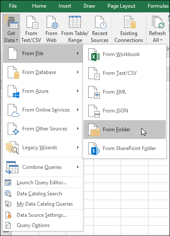Choose Data Source Settings... text
This screenshot has width=170, height=236.
42,215
